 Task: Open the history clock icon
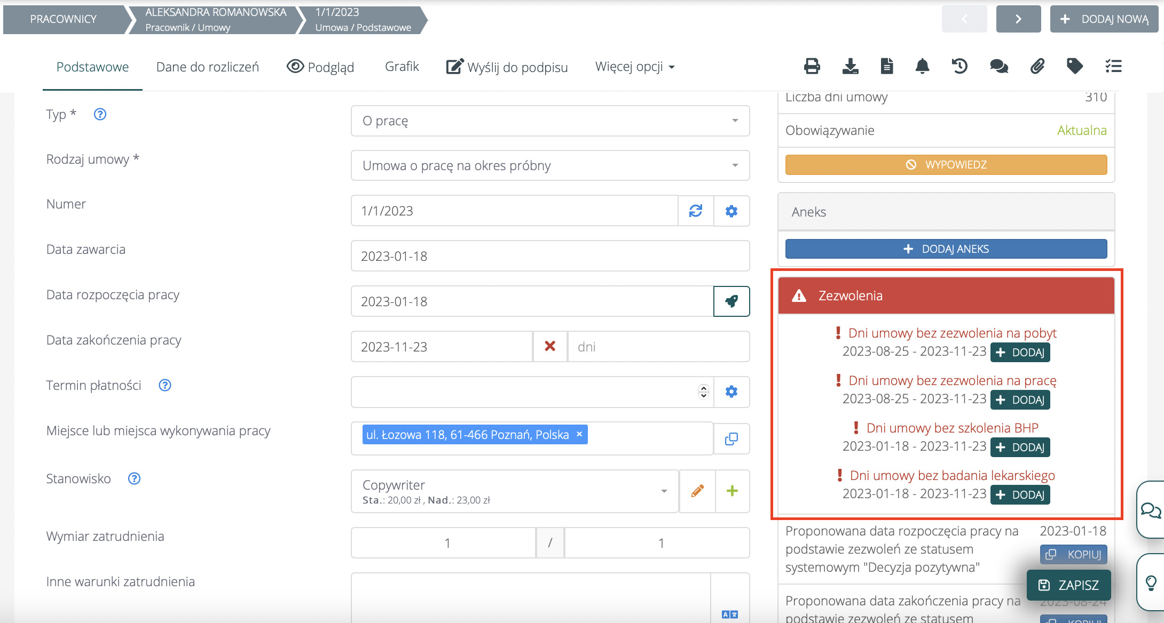click(959, 66)
